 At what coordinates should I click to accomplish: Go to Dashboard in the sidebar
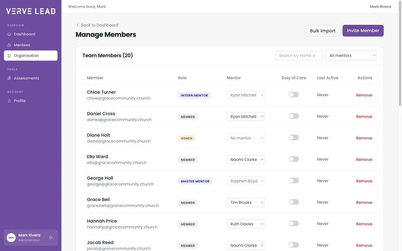click(x=30, y=34)
